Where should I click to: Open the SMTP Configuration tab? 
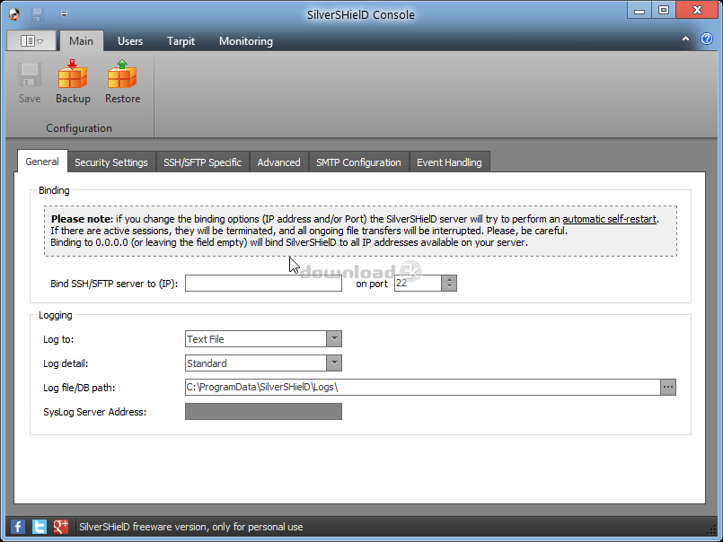(x=358, y=162)
